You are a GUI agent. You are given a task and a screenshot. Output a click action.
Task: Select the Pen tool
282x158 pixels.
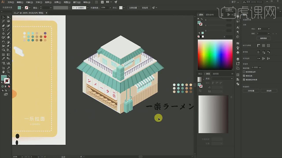tap(3, 26)
